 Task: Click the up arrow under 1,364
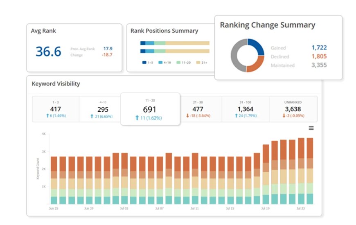pyautogui.click(x=237, y=116)
